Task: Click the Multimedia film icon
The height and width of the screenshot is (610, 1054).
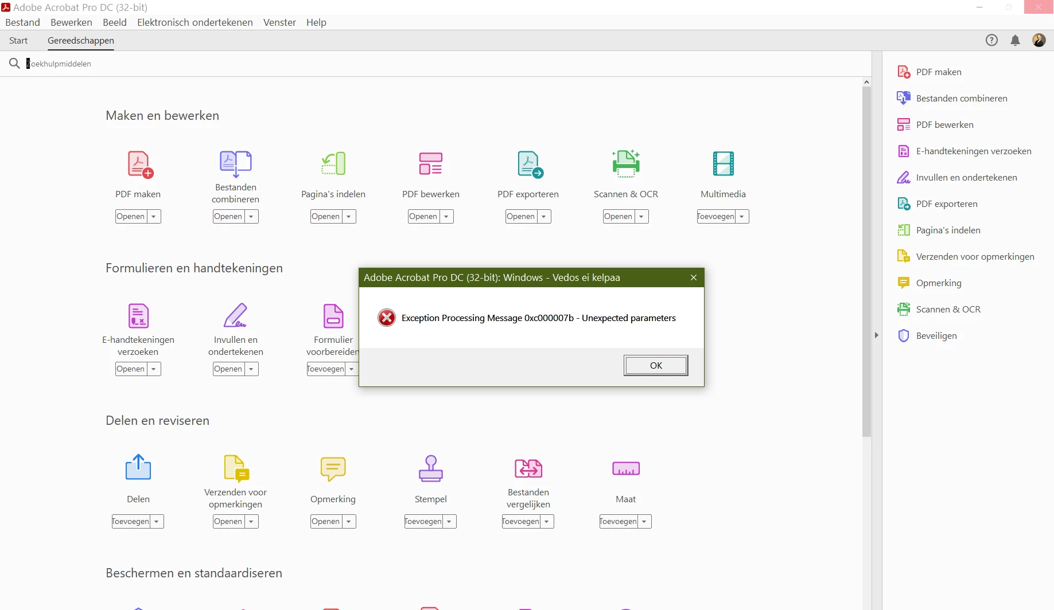Action: click(x=724, y=163)
